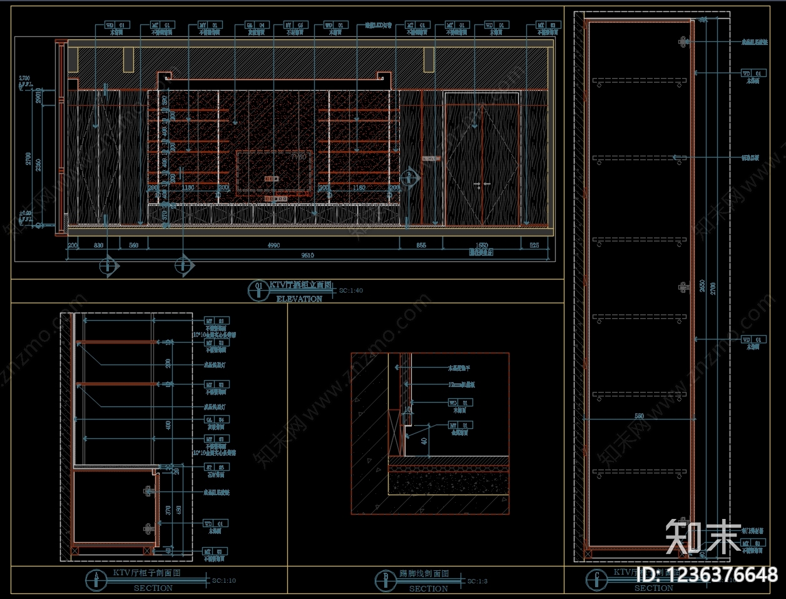Select SECTION text under 踢脚线剖面图
786x599 pixels.
pos(429,589)
